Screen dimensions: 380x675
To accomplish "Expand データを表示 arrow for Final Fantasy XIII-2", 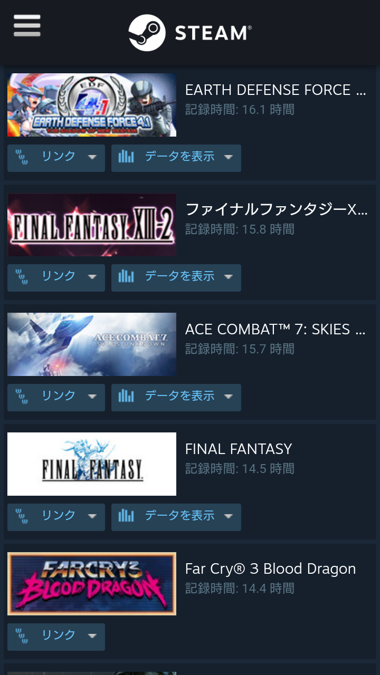I will pyautogui.click(x=229, y=277).
